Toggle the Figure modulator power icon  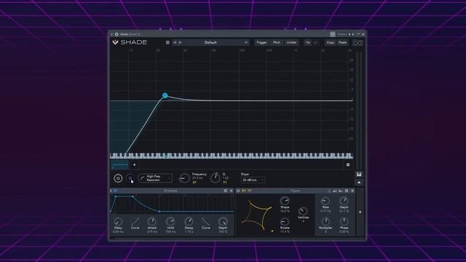coord(238,191)
